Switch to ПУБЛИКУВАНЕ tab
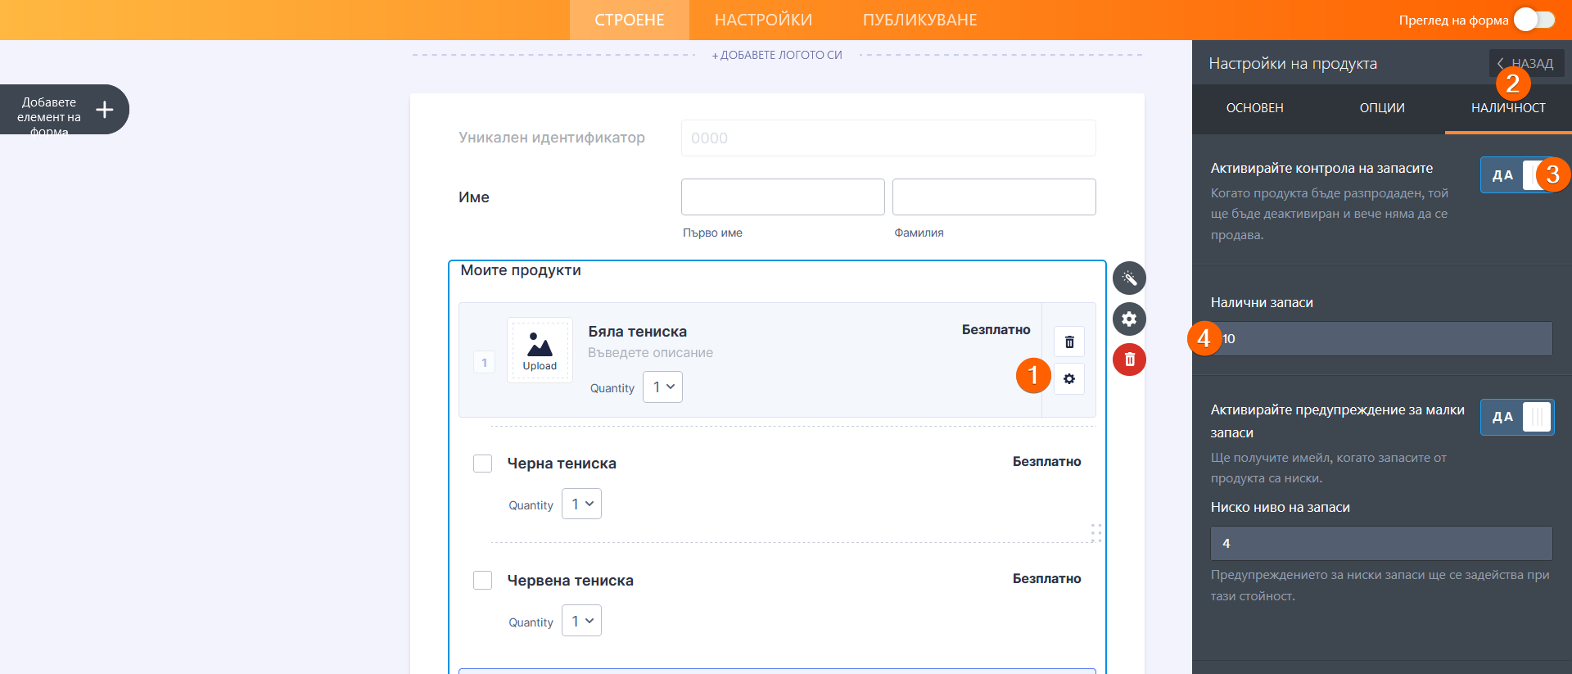Image resolution: width=1572 pixels, height=674 pixels. (919, 20)
